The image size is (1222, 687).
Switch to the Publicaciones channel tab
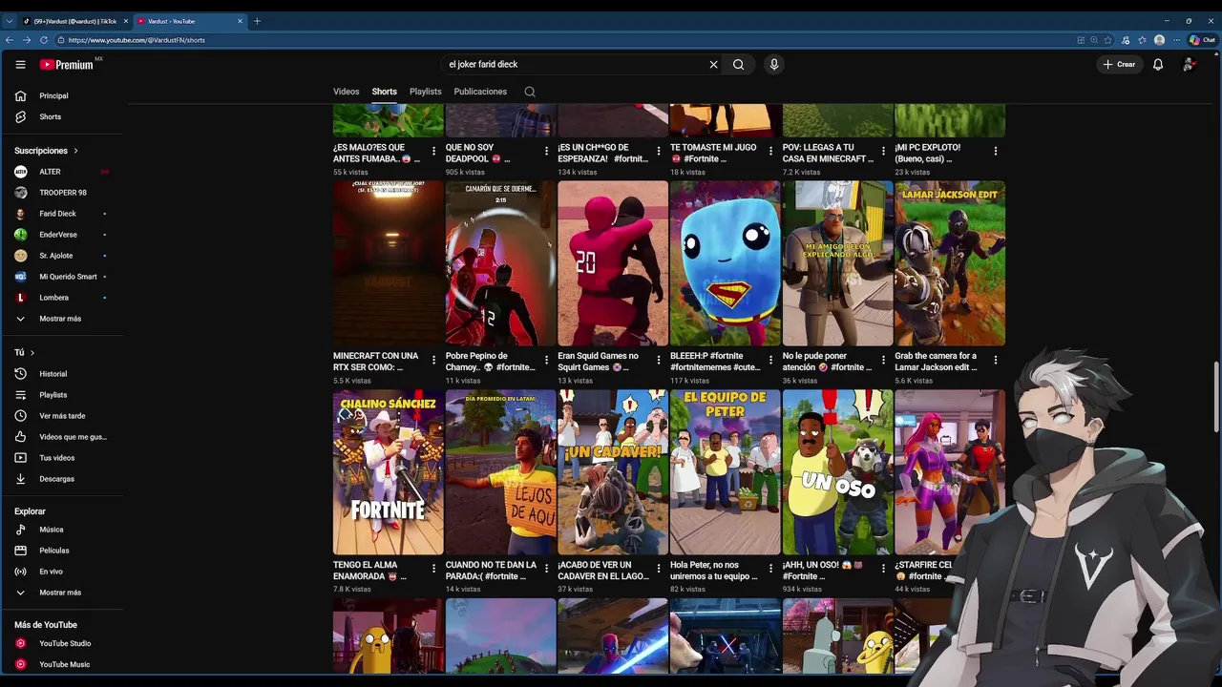tap(480, 92)
